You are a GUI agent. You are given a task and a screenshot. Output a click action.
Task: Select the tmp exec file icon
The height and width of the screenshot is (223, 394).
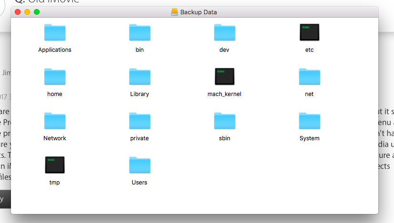click(55, 165)
